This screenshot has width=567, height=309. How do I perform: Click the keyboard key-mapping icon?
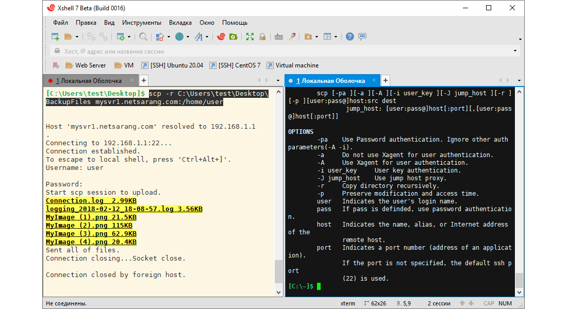(x=279, y=37)
